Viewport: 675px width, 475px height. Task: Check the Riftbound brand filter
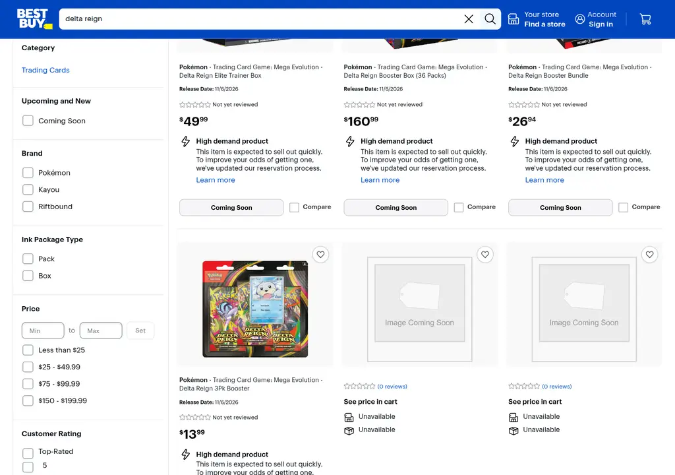pyautogui.click(x=28, y=206)
